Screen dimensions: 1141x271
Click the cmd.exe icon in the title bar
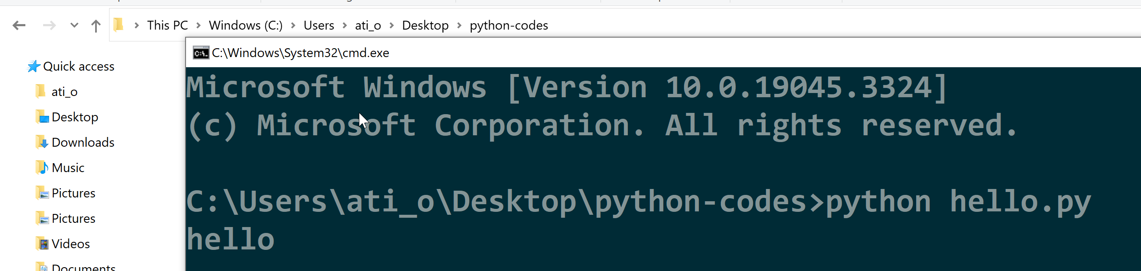click(x=201, y=53)
